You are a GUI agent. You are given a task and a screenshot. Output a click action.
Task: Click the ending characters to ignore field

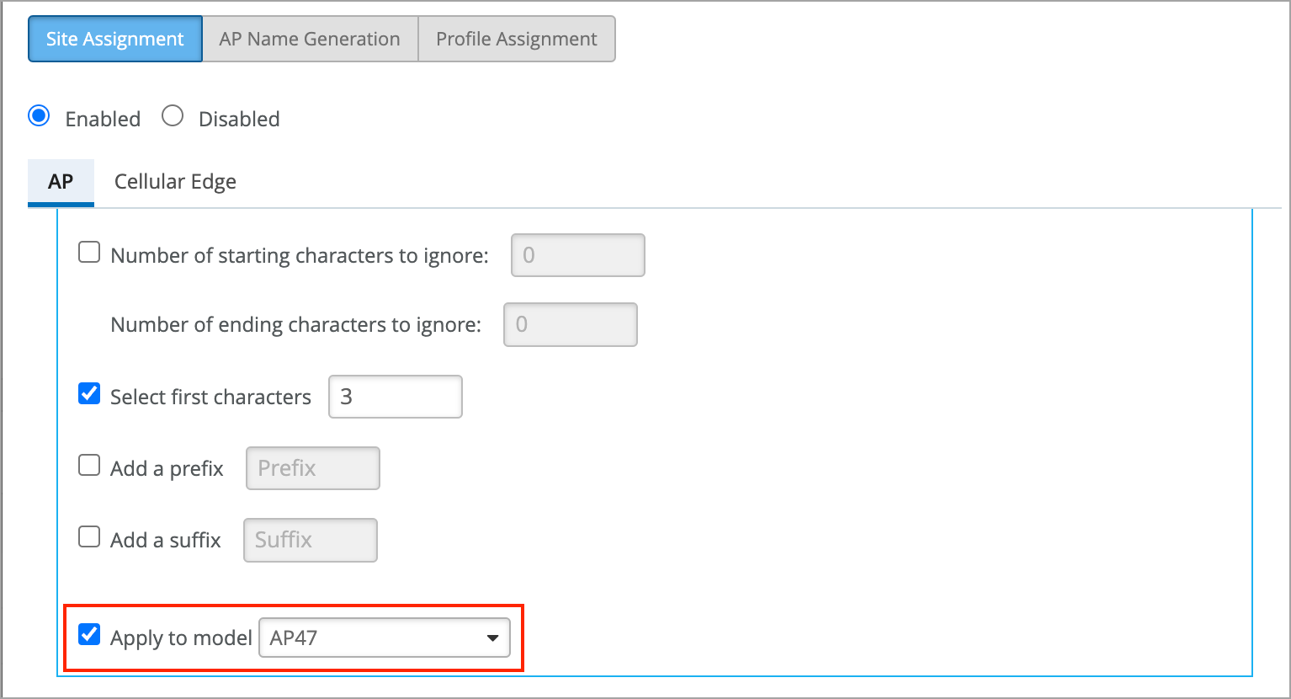570,325
